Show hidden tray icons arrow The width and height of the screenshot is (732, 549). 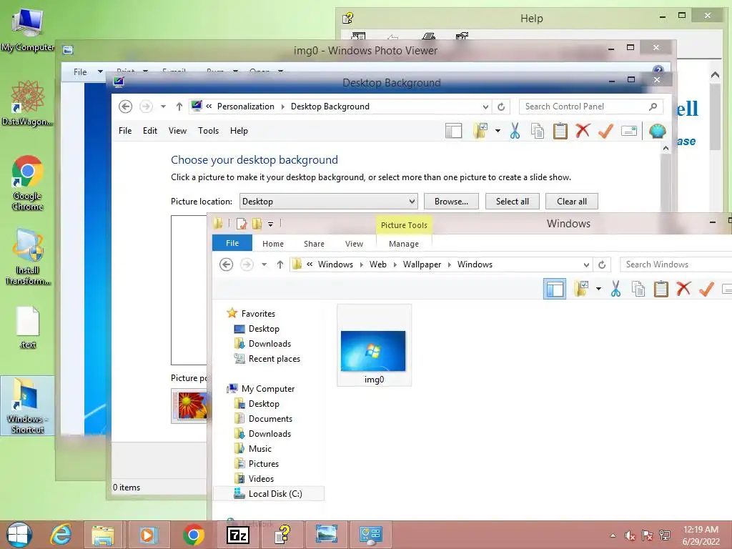pyautogui.click(x=613, y=535)
